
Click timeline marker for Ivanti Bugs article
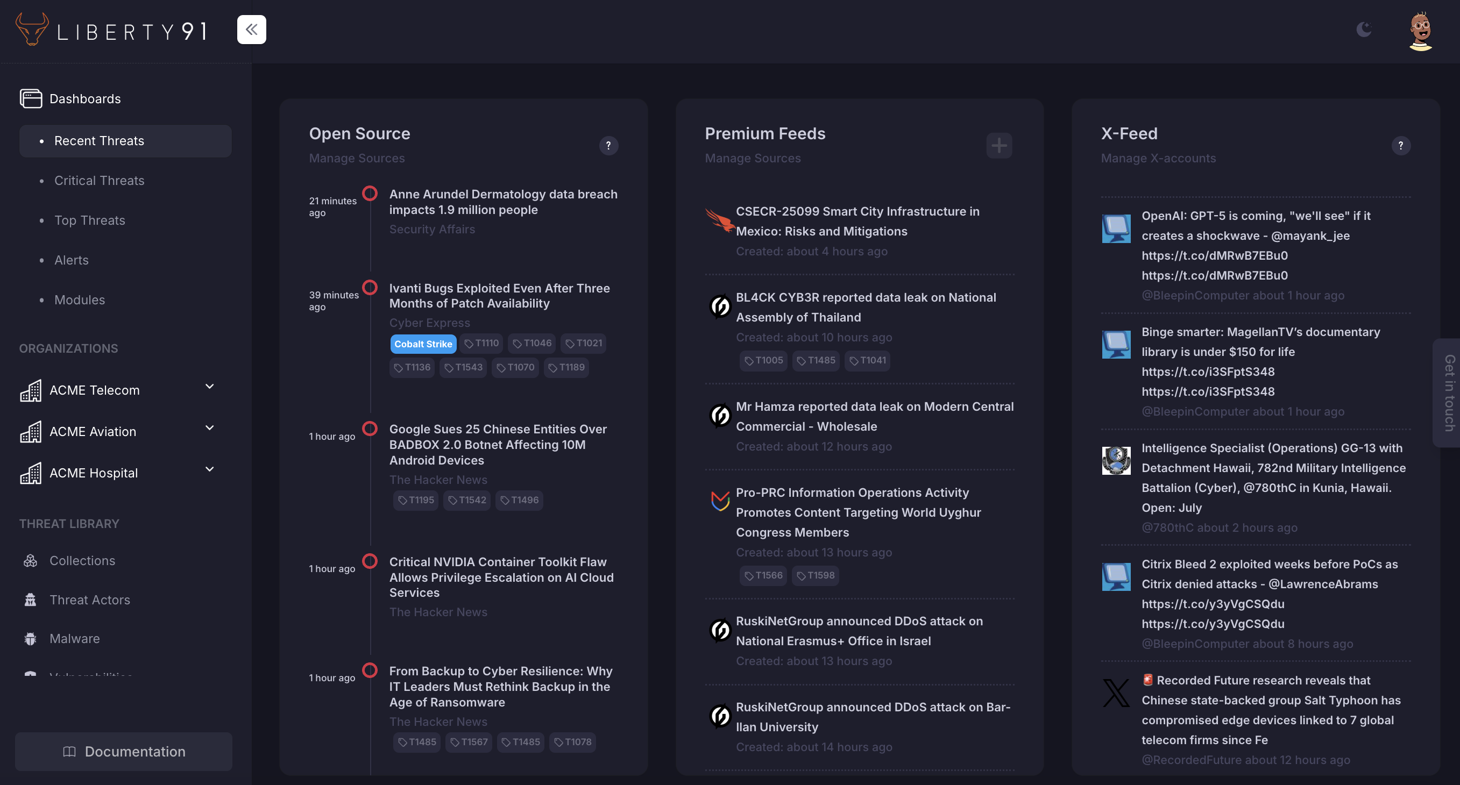coord(370,288)
